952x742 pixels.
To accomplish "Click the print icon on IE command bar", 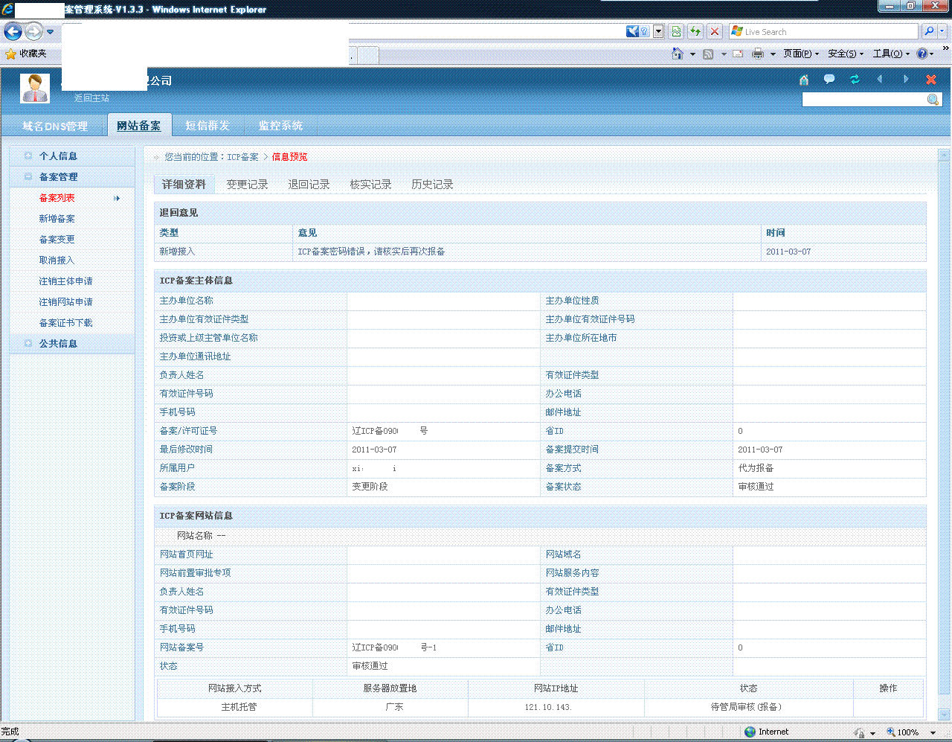I will point(759,54).
